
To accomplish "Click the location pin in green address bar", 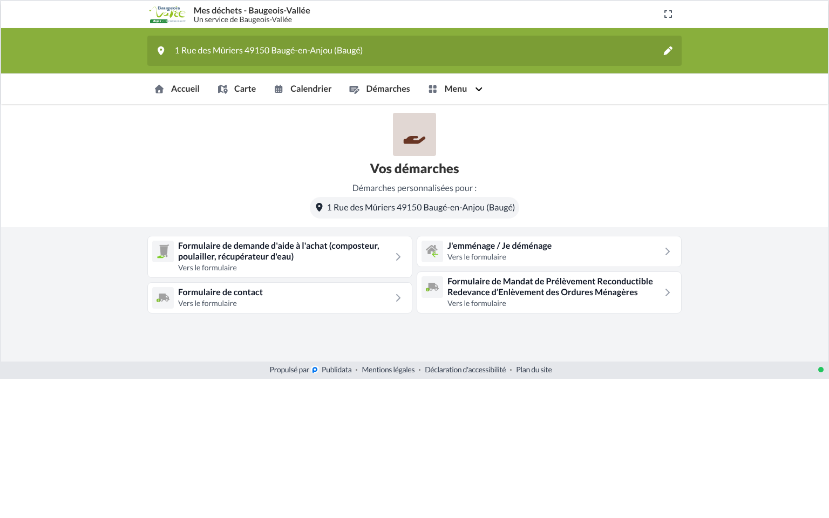I will 161,51.
